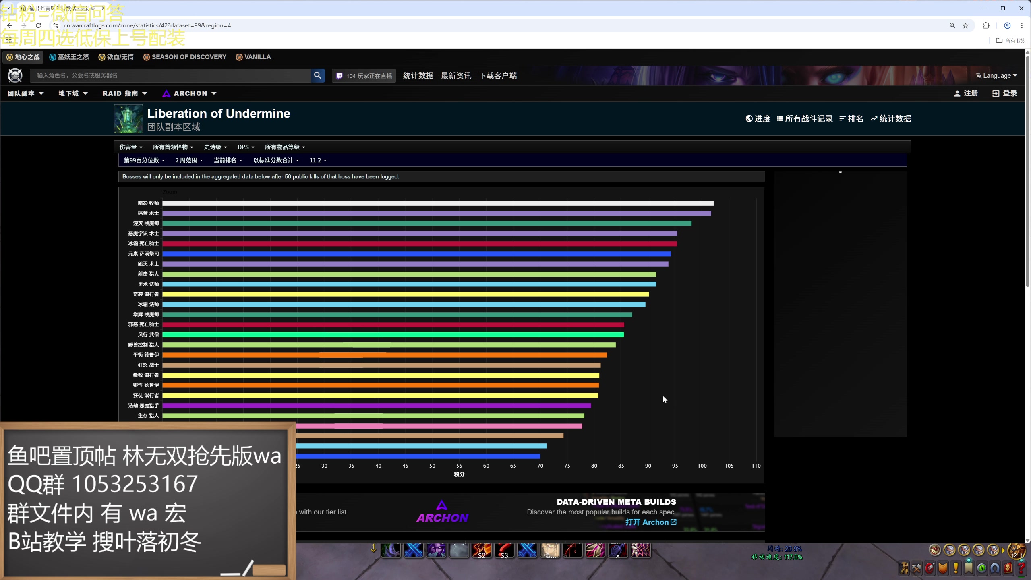Expand the 以标准分数合计 dropdown
The image size is (1031, 580).
(276, 160)
